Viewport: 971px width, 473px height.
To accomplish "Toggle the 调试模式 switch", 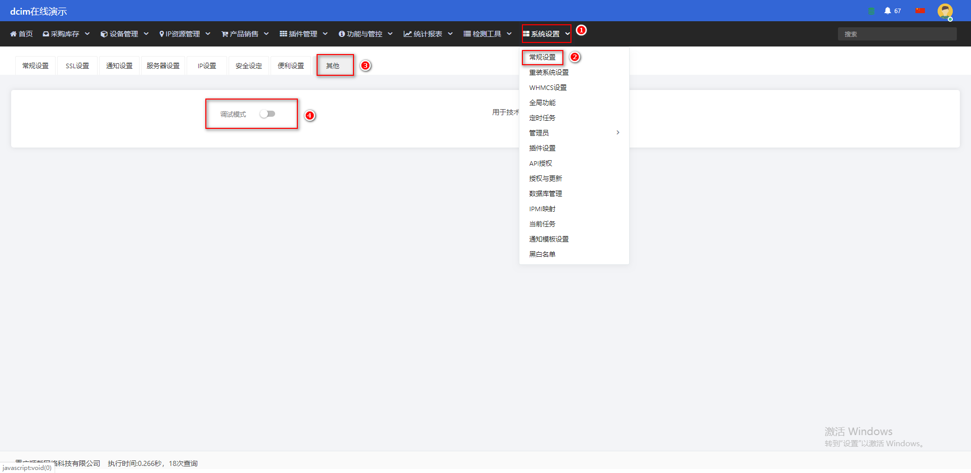I will tap(268, 114).
